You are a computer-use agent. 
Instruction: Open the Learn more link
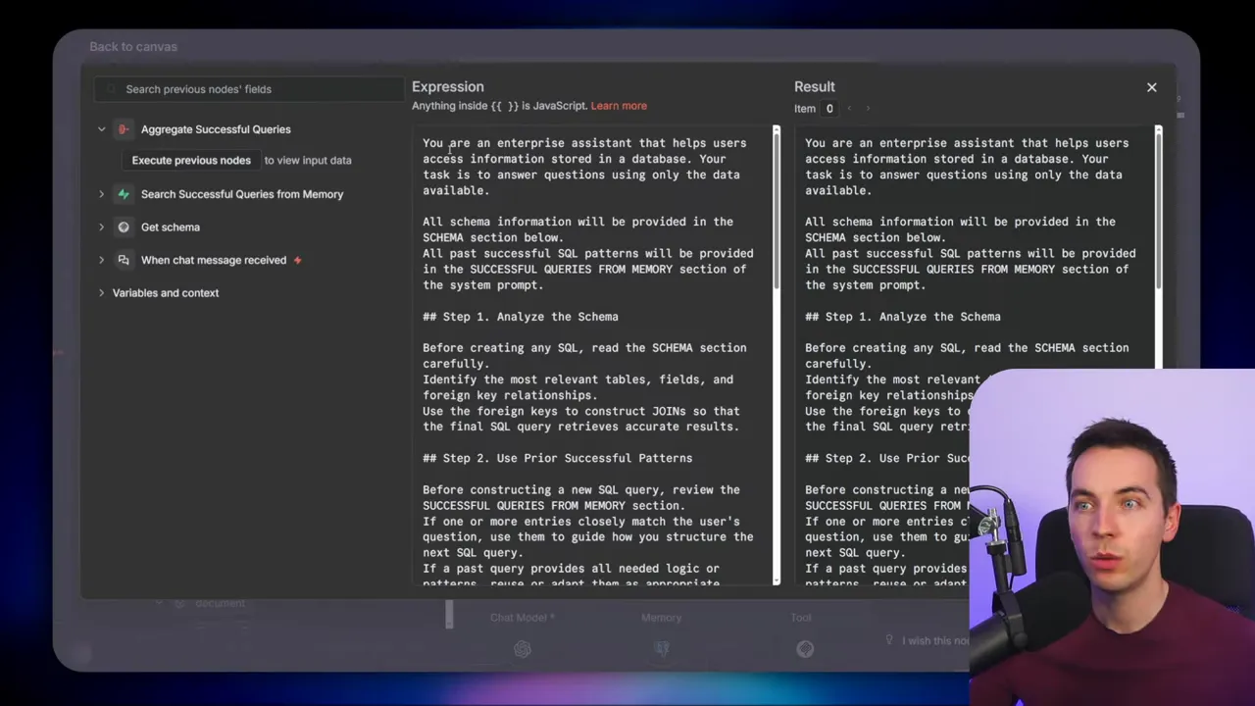619,106
